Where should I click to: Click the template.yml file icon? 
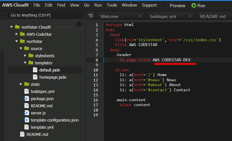coord(27,127)
